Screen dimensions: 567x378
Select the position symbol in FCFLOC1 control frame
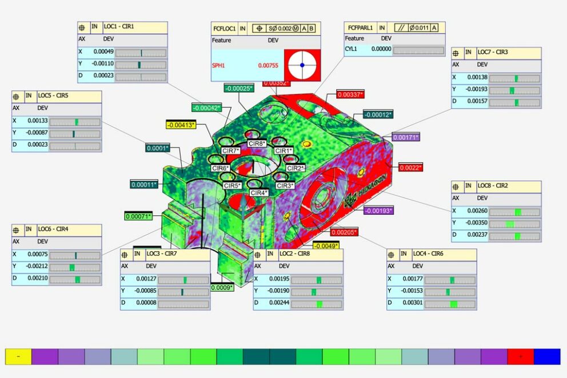click(x=259, y=27)
